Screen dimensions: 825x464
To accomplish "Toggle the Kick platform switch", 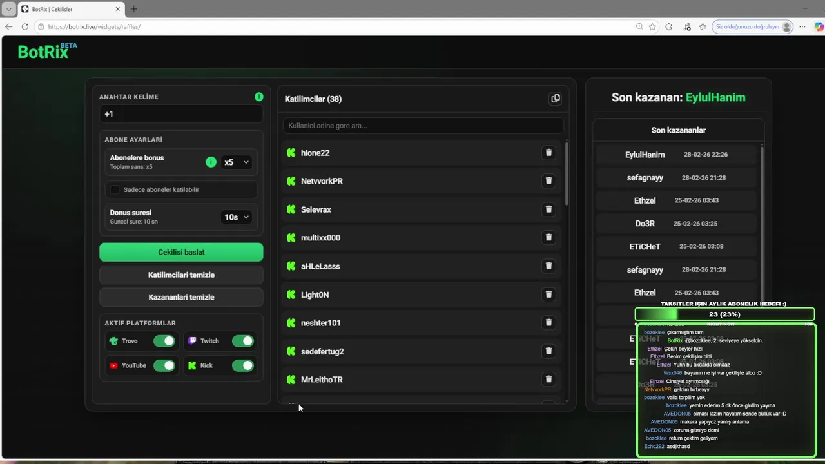I will pos(243,365).
